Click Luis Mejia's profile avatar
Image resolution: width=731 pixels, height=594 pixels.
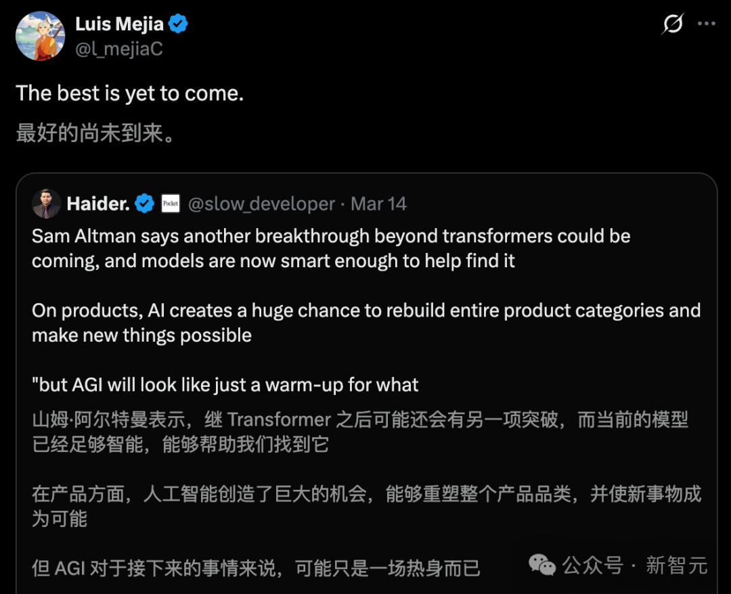point(40,35)
